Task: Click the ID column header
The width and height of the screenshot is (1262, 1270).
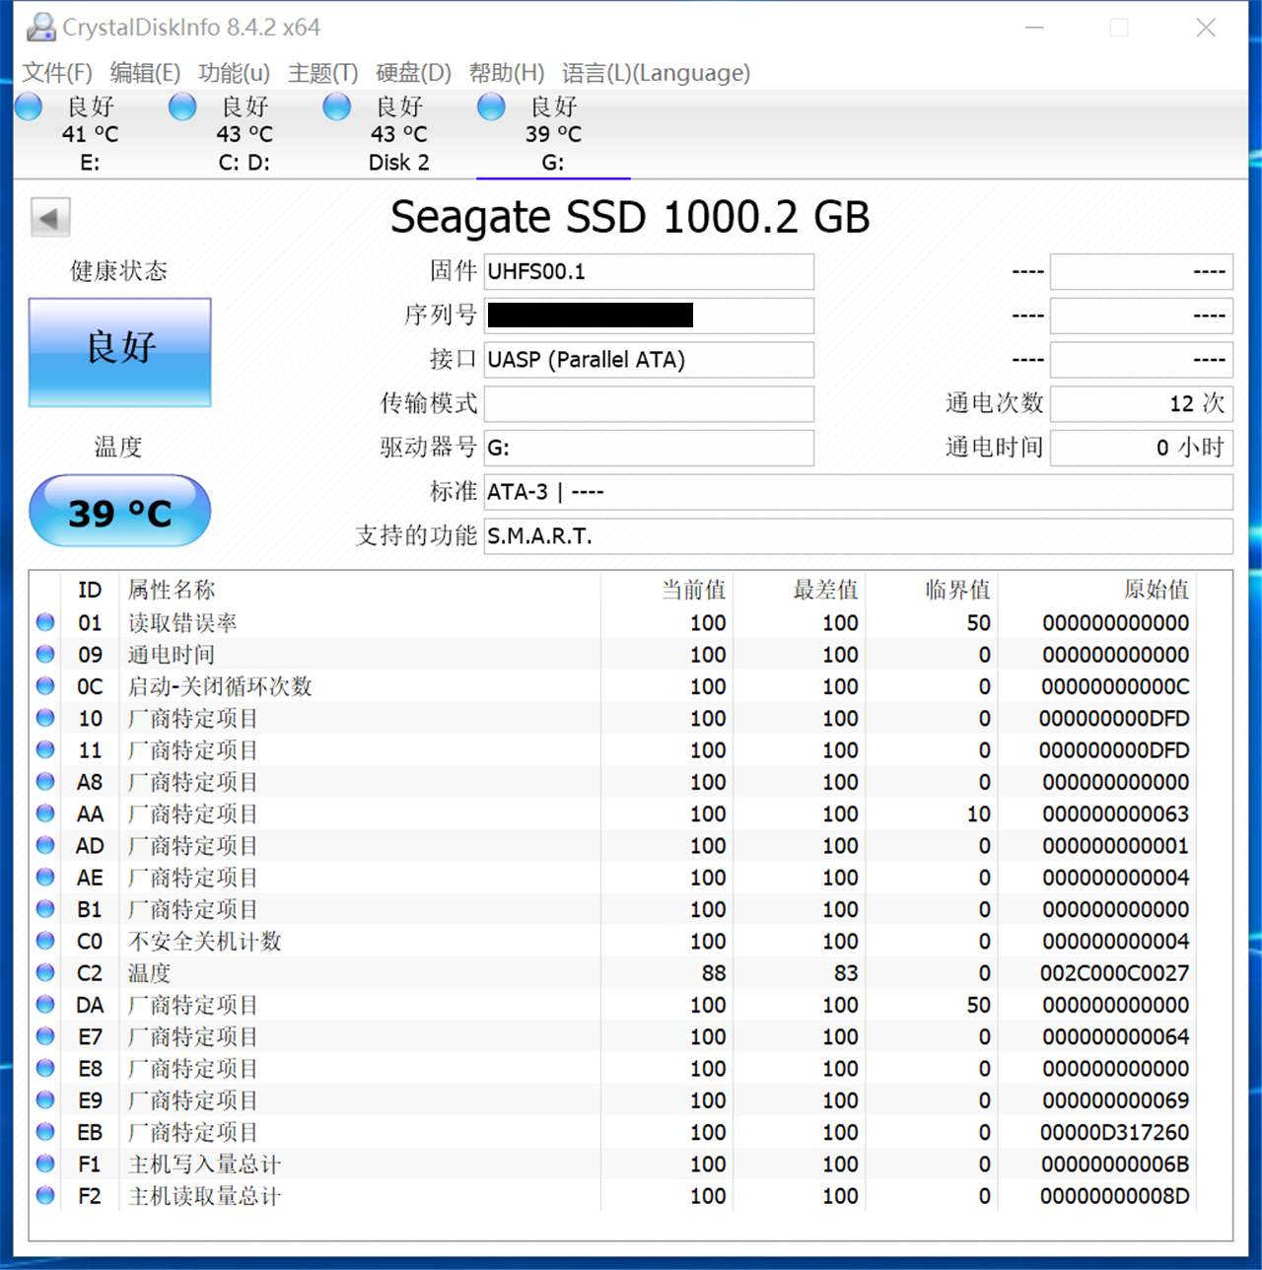Action: 90,590
